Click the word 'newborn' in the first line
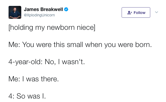The width and height of the screenshot is (166, 102). click(x=61, y=27)
